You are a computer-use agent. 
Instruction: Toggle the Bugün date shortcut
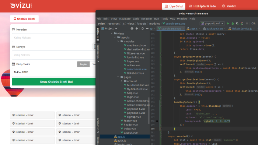83,64
